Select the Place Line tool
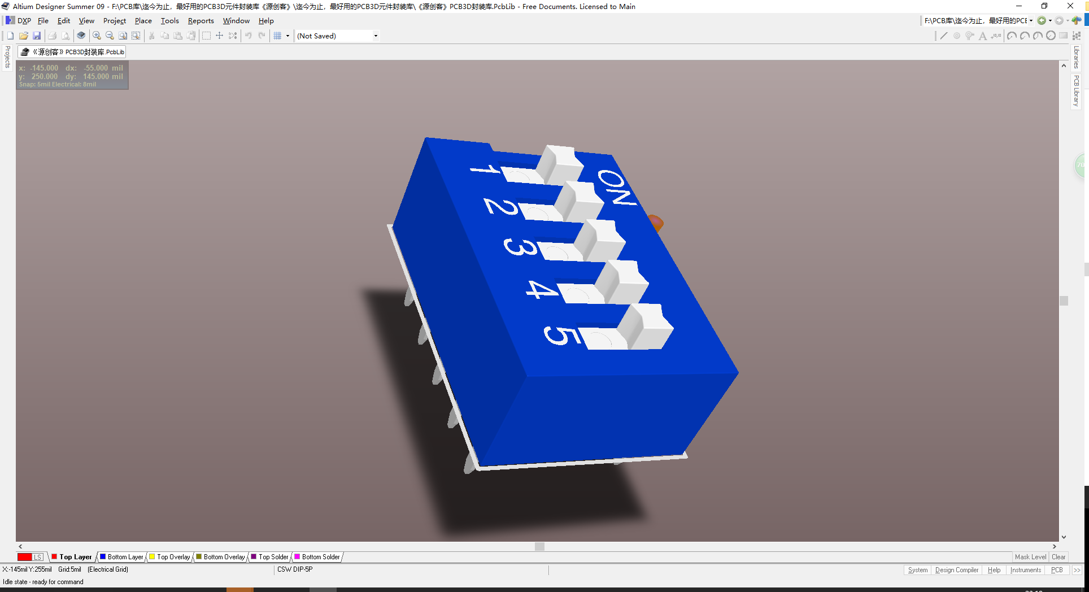The width and height of the screenshot is (1089, 592). pyautogui.click(x=944, y=36)
